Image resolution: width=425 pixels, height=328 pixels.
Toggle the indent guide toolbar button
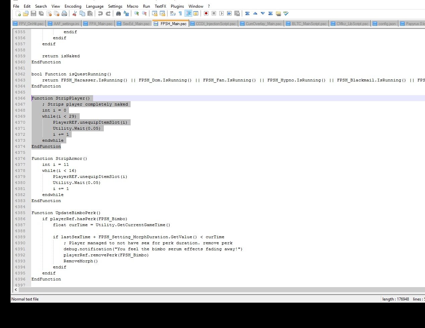[188, 13]
